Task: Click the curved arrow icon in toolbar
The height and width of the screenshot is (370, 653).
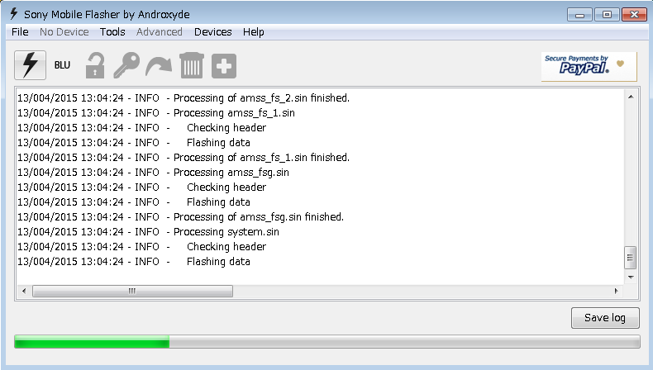Action: 159,66
